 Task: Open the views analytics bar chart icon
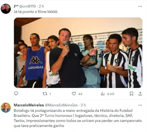pyautogui.click(x=103, y=94)
